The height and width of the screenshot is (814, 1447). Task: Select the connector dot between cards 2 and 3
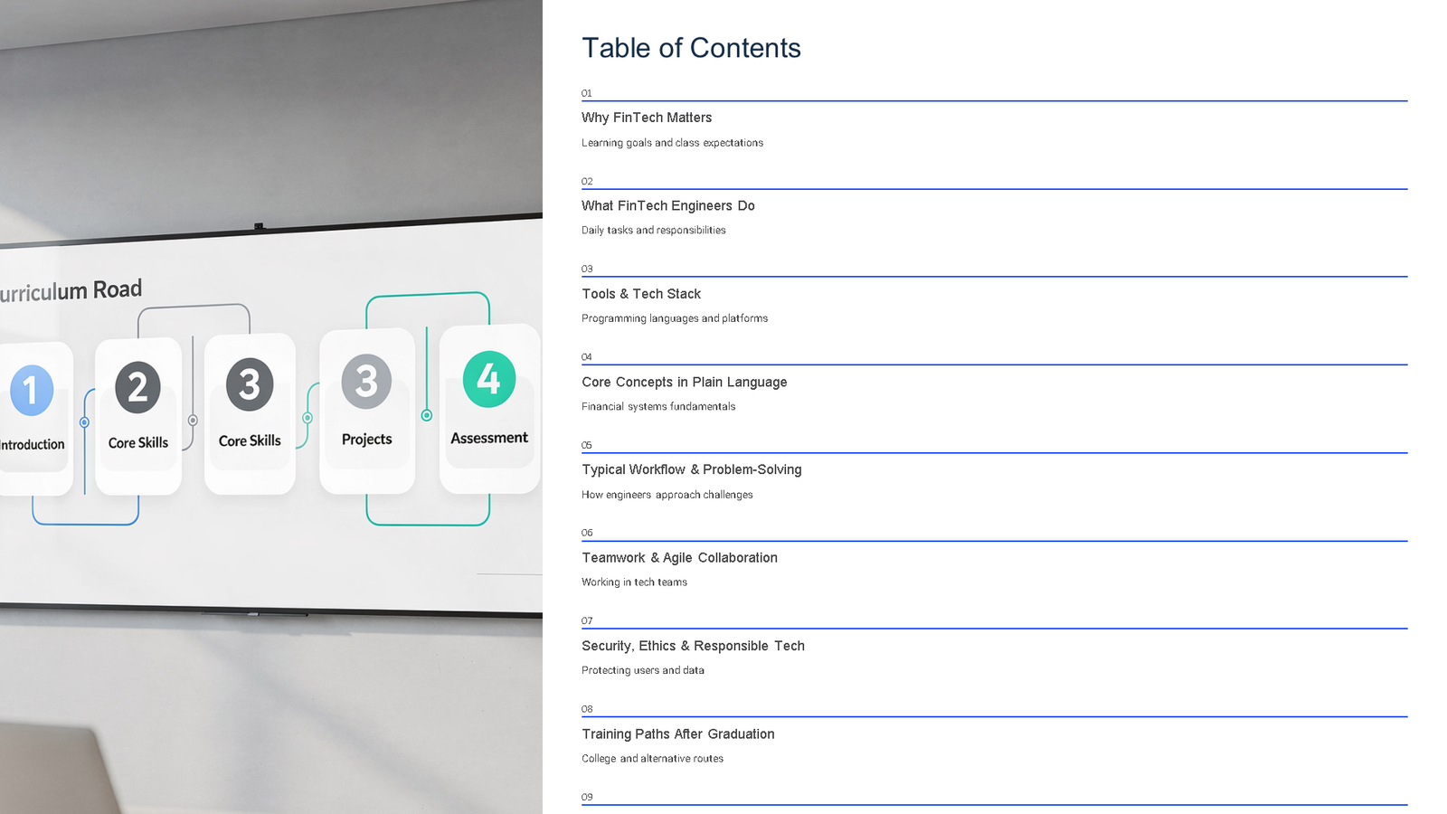tap(193, 419)
